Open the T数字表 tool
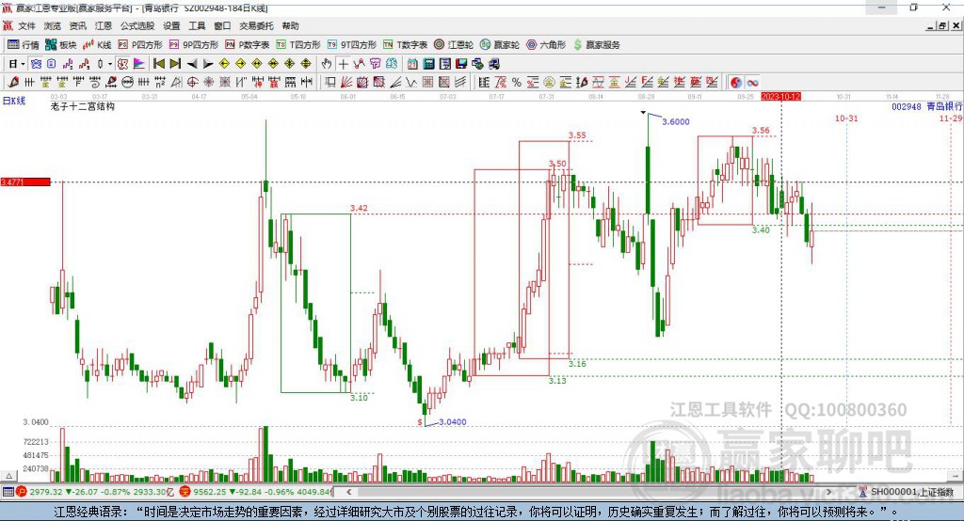 (x=405, y=45)
